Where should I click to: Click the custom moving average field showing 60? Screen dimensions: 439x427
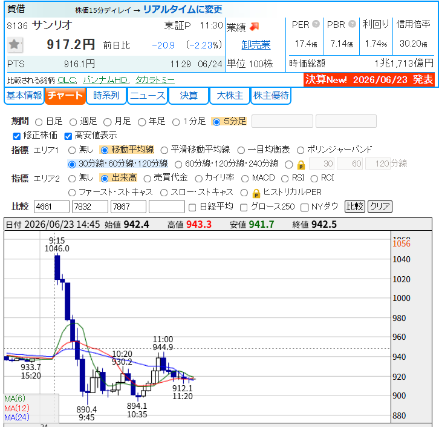point(350,164)
